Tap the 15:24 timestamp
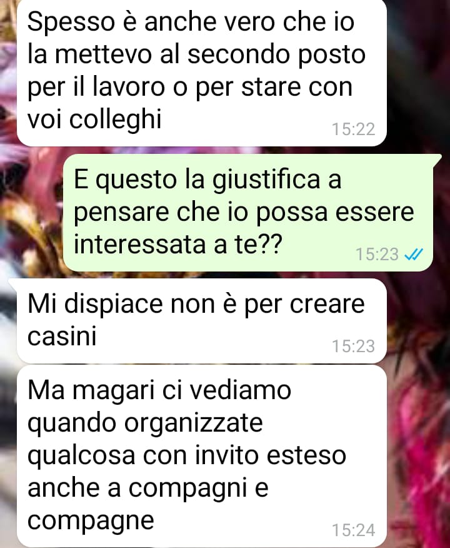Screen dimensions: 450x548 coord(353,530)
